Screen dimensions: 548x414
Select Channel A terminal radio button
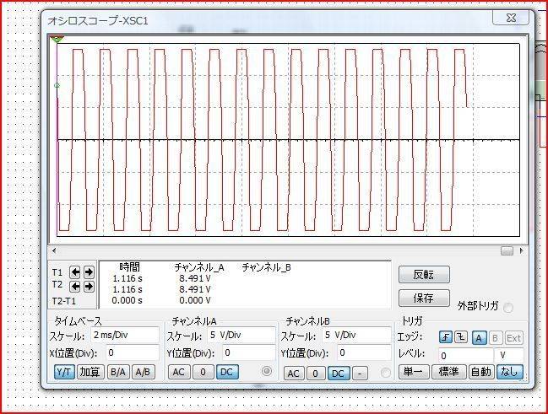[267, 372]
